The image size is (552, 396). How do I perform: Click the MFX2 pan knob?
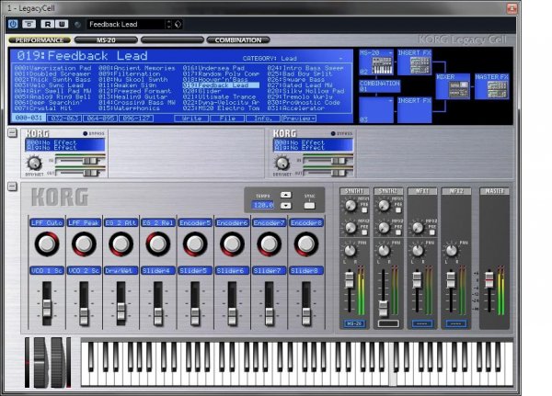click(452, 251)
